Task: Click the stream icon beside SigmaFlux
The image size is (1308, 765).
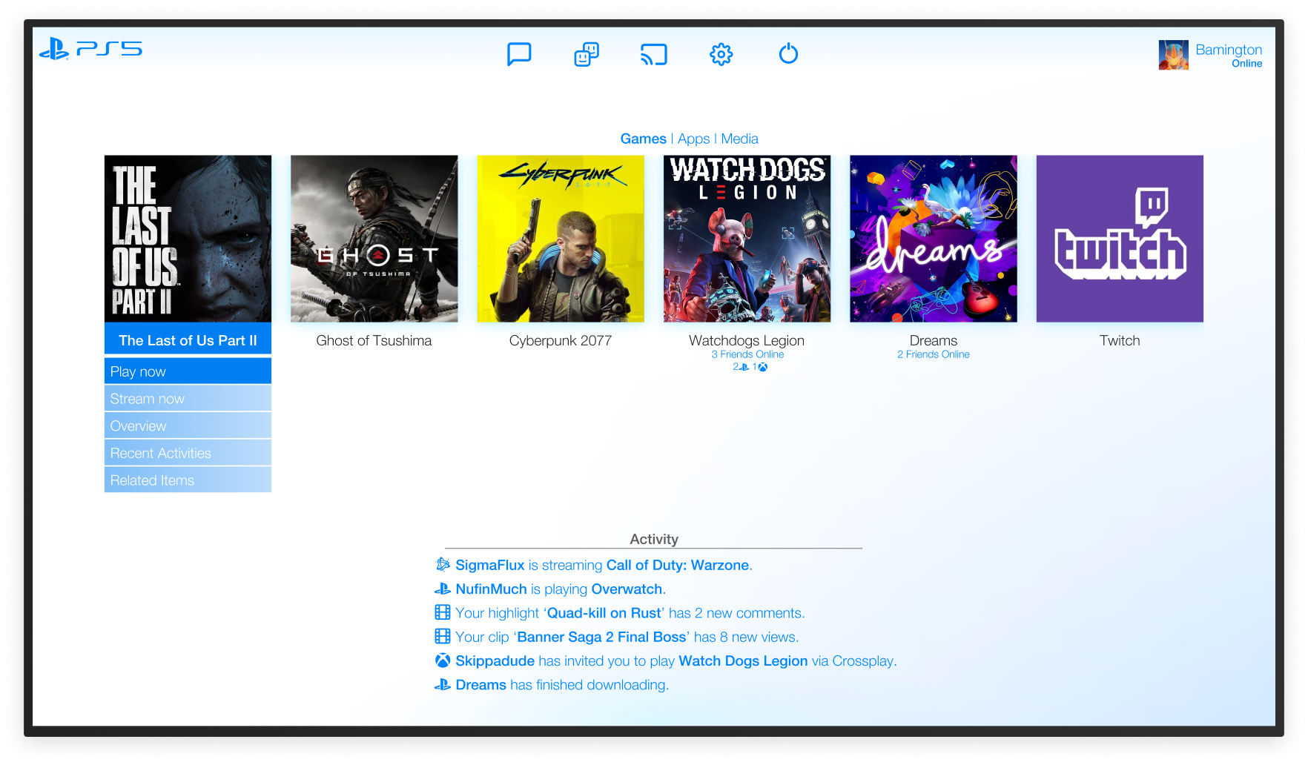Action: click(443, 565)
